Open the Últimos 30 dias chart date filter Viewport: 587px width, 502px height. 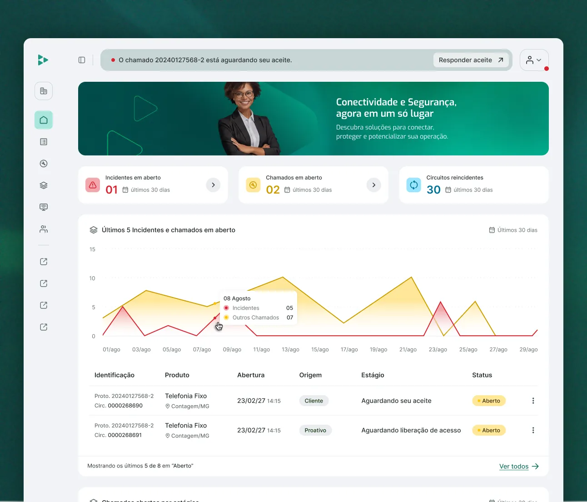tap(513, 230)
